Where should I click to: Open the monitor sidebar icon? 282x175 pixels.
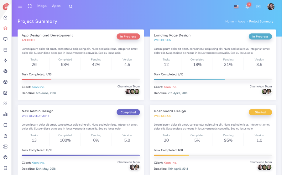(x=5, y=39)
